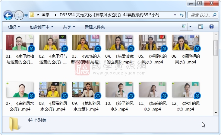
Task: Change the view with the view icon
Action: 184,27
